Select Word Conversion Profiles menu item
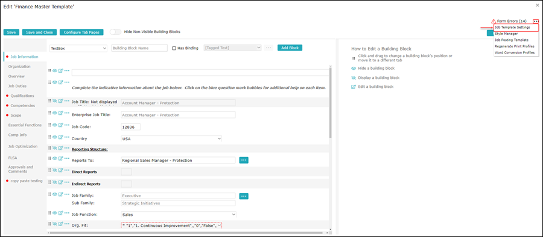This screenshot has width=543, height=237. tap(515, 53)
